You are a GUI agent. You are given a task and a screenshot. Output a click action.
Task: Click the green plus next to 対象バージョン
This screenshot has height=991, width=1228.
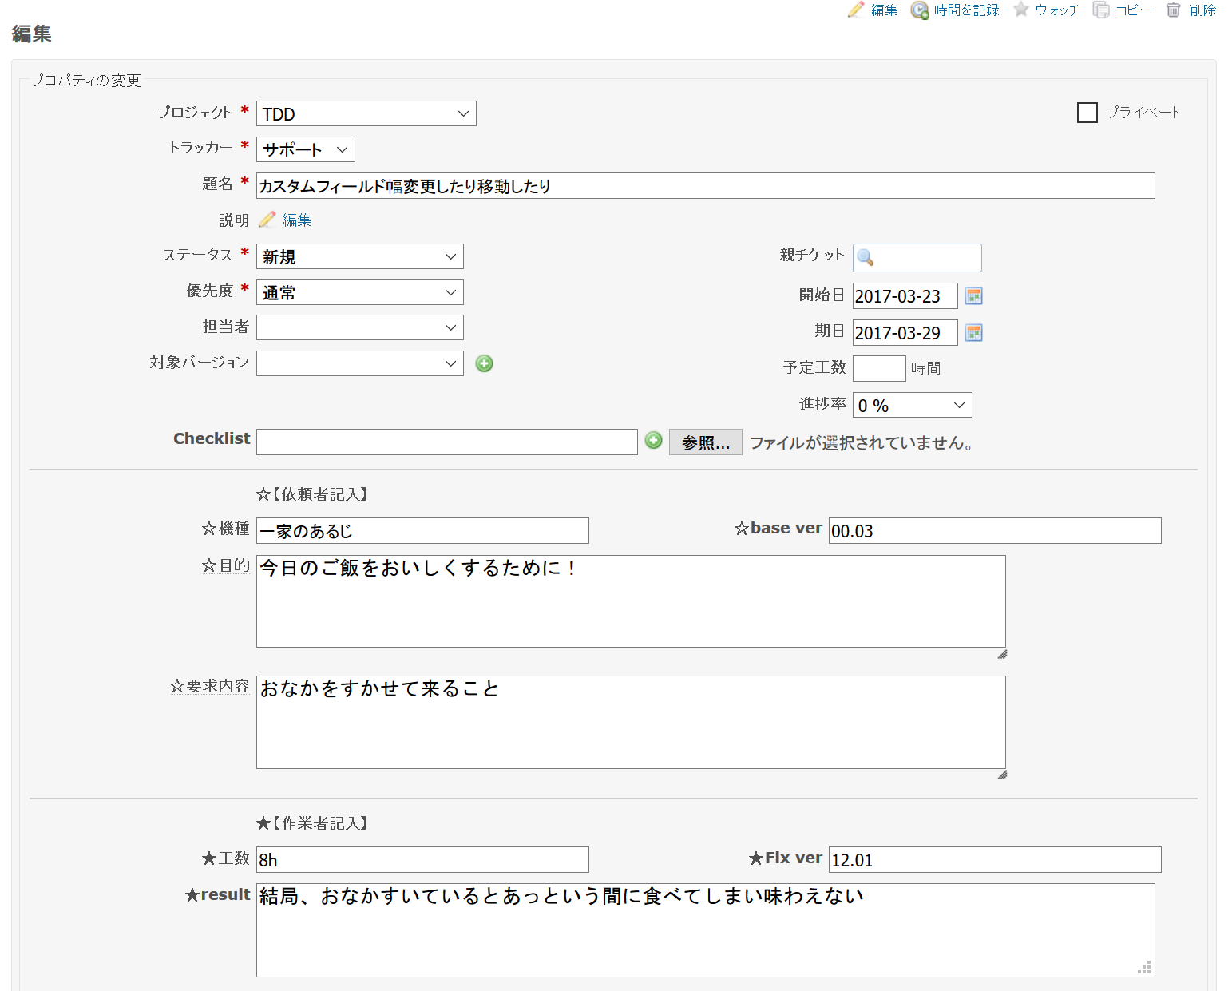click(484, 363)
